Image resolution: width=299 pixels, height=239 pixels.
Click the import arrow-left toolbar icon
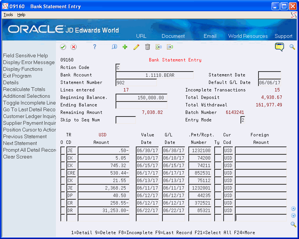tap(158, 47)
